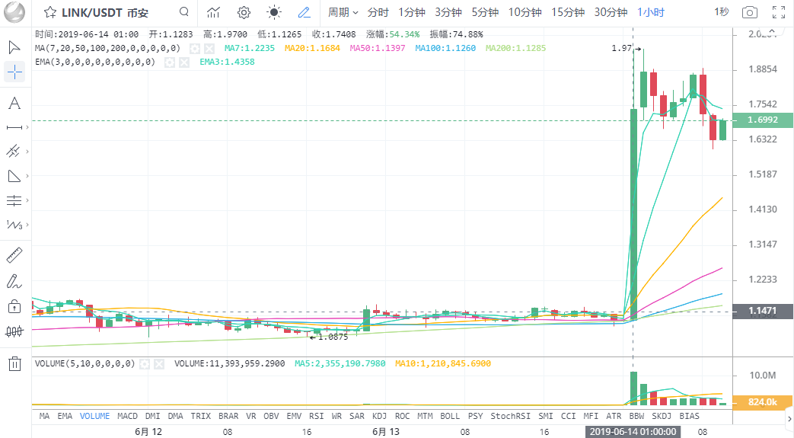Open EMA indicator settings gear
Viewport: 794px width, 438px height.
(170, 62)
